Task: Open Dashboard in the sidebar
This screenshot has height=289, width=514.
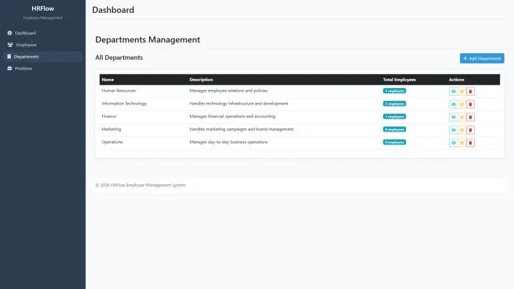Action: [x=42, y=33]
